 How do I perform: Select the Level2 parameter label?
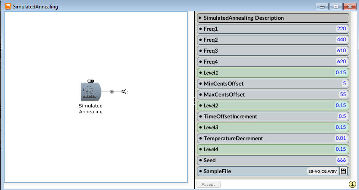pyautogui.click(x=211, y=106)
